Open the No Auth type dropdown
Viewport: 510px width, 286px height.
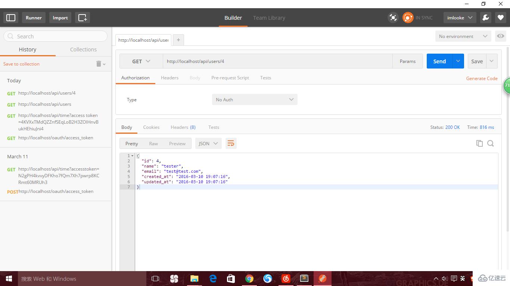pos(255,99)
